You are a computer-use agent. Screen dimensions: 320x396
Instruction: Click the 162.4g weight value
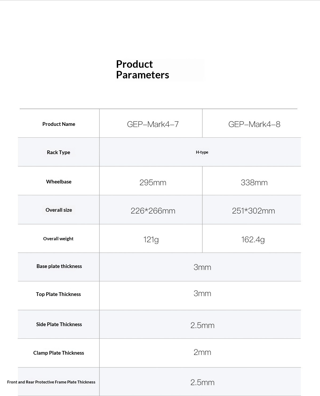point(253,239)
